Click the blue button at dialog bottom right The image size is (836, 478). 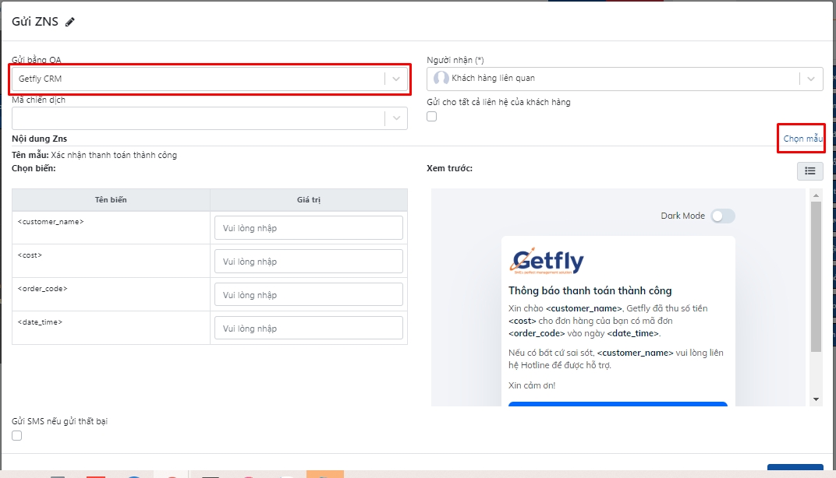(x=795, y=470)
